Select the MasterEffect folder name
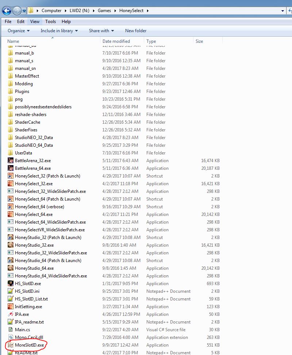 click(27, 76)
